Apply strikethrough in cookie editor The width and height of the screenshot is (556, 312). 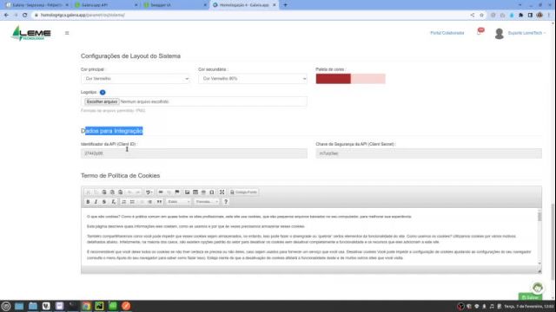(x=104, y=202)
